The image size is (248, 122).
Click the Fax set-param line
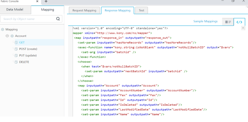121,95
